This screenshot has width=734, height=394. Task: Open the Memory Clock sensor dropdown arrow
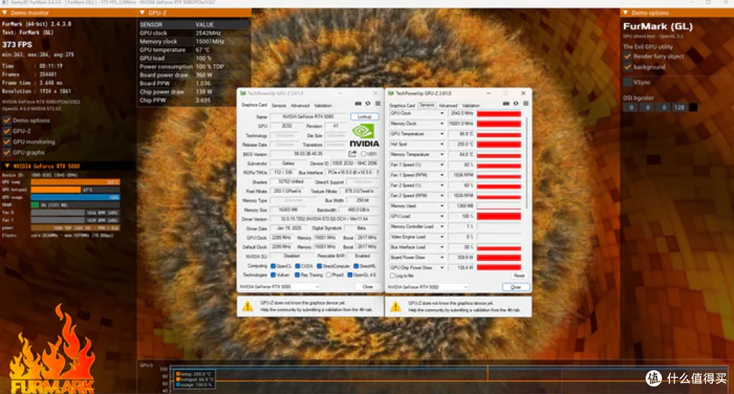[442, 124]
